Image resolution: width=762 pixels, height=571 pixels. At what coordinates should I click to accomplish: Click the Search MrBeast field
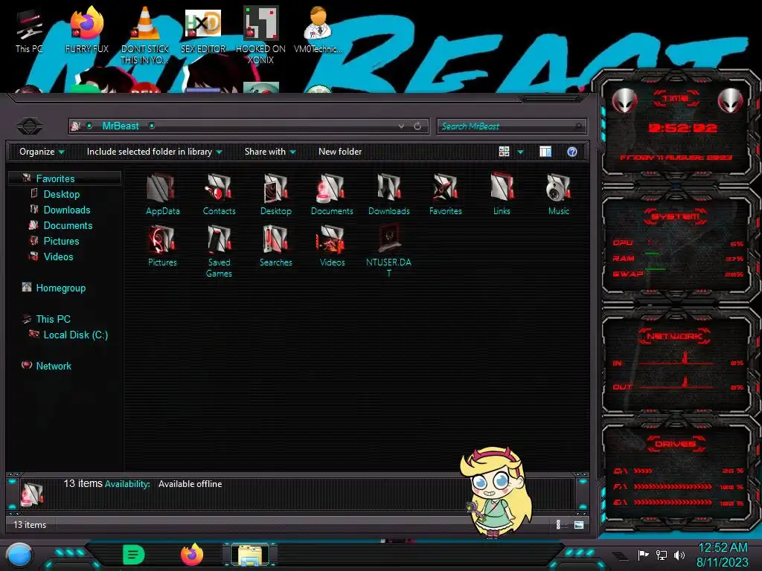(511, 126)
